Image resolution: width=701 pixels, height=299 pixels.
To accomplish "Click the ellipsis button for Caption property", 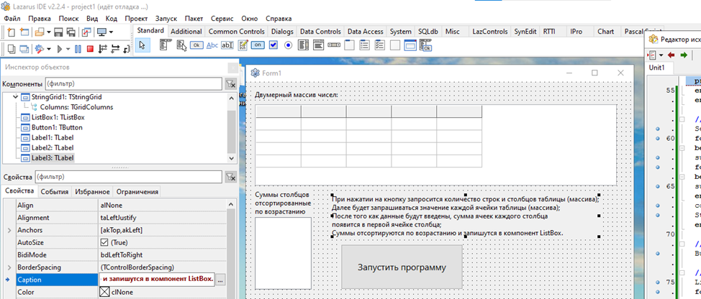I will click(221, 279).
